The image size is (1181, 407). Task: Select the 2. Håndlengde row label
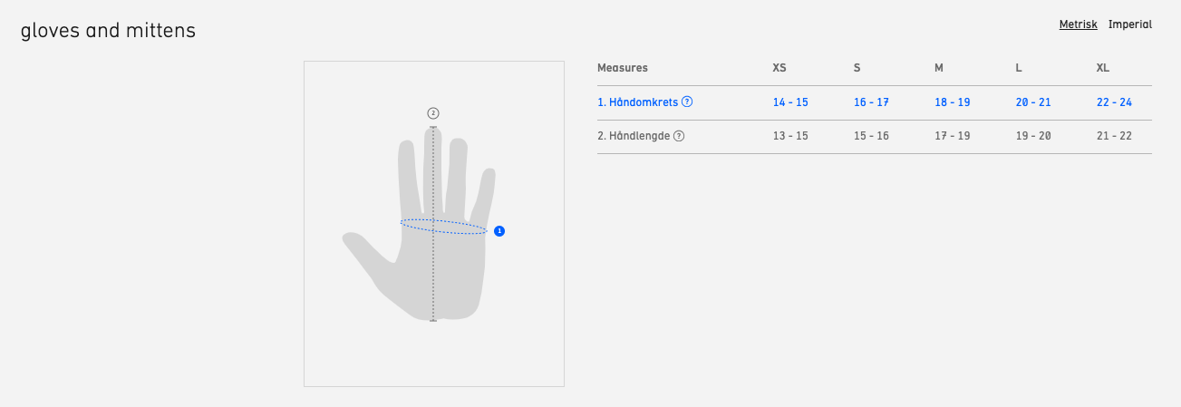tap(634, 136)
